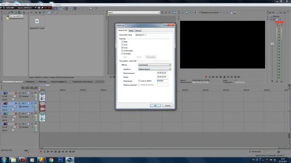Screen dimensions: 291x163
Task: Open the Атрибуты dropdown in Properties
Action: tap(155, 69)
